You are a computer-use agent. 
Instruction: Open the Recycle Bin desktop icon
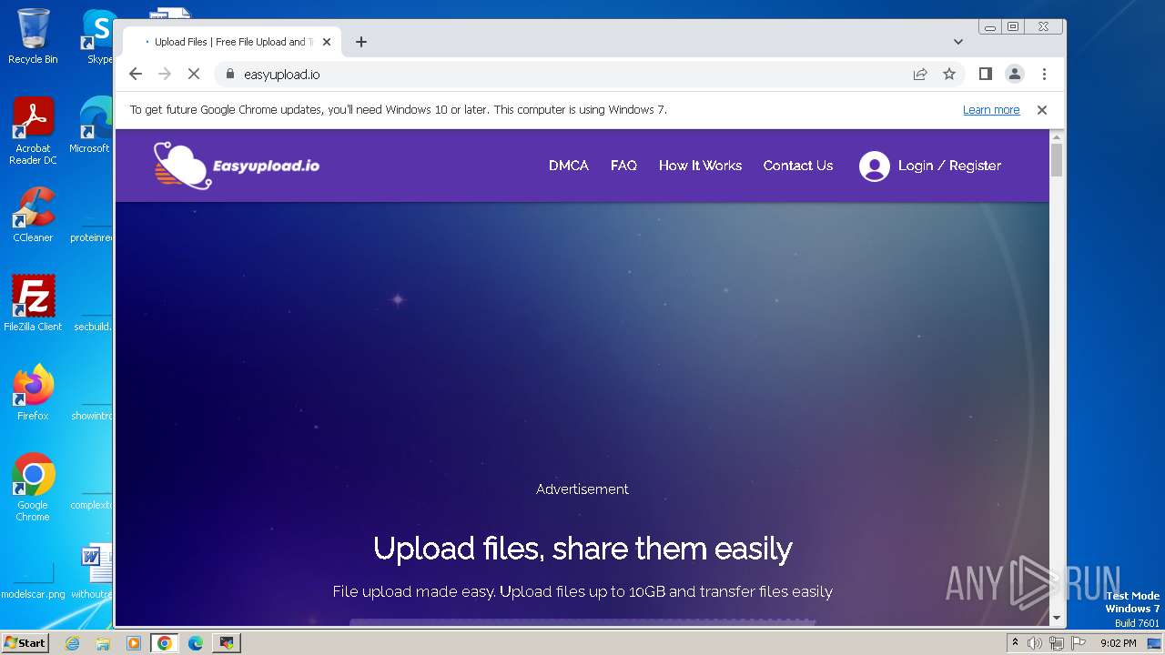point(33,36)
